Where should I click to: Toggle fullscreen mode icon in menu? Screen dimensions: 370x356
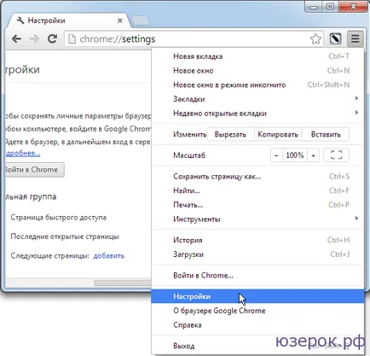pos(336,155)
